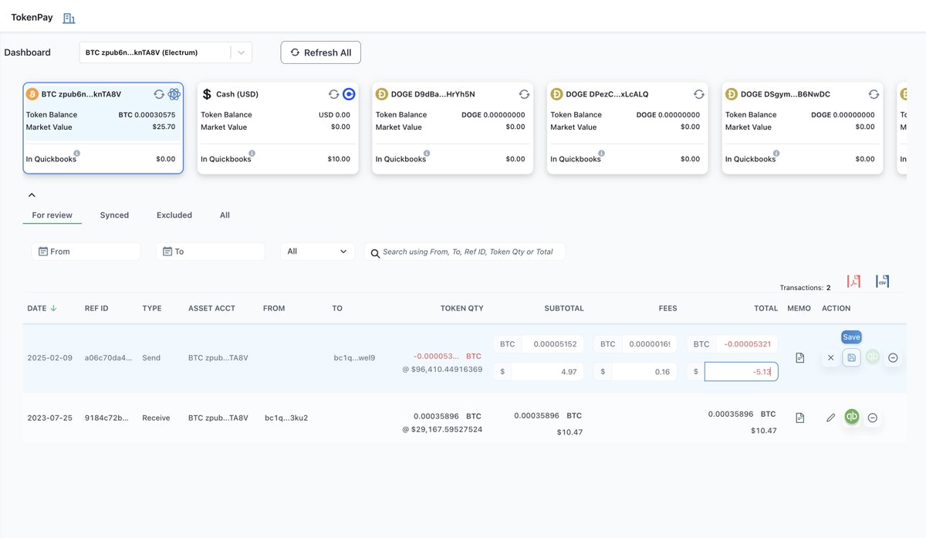The width and height of the screenshot is (926, 538).
Task: Click the transaction search box
Action: [465, 252]
